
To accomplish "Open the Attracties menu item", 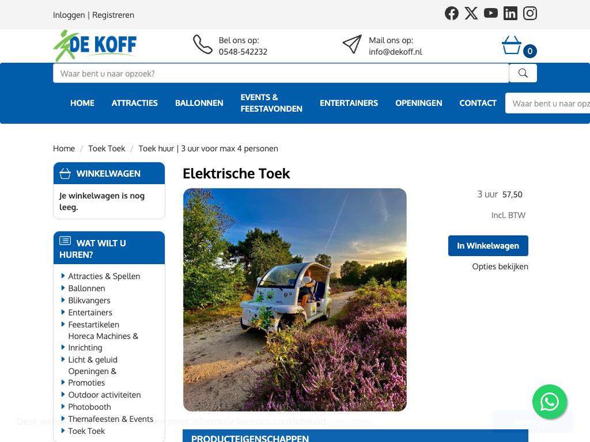I will [135, 103].
